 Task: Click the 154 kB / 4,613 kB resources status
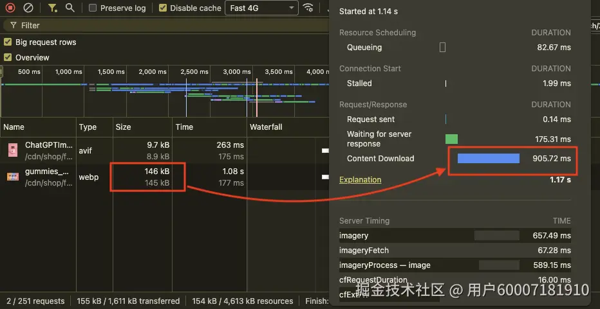click(x=243, y=301)
